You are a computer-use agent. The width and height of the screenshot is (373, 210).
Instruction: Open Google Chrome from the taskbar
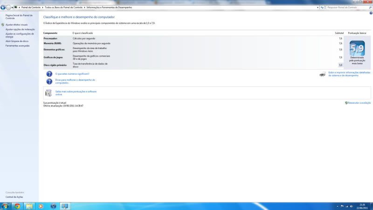[x=17, y=206]
